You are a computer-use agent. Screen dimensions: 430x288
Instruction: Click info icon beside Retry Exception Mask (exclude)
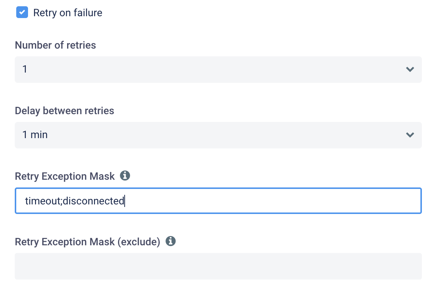[x=170, y=241]
